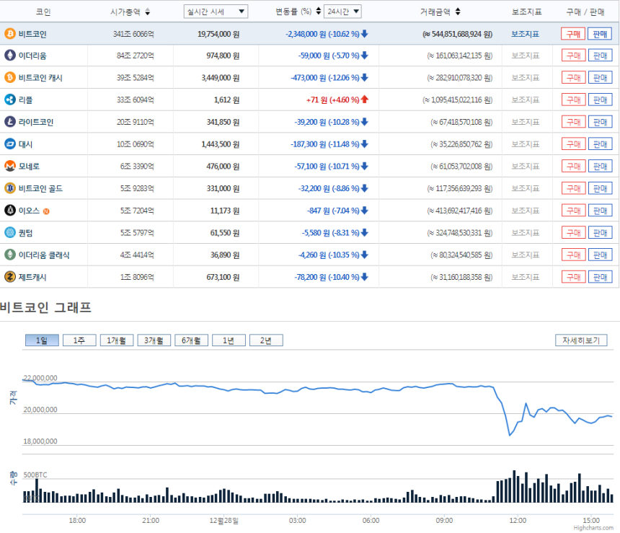Select the 1일 chart range tab

pyautogui.click(x=42, y=340)
